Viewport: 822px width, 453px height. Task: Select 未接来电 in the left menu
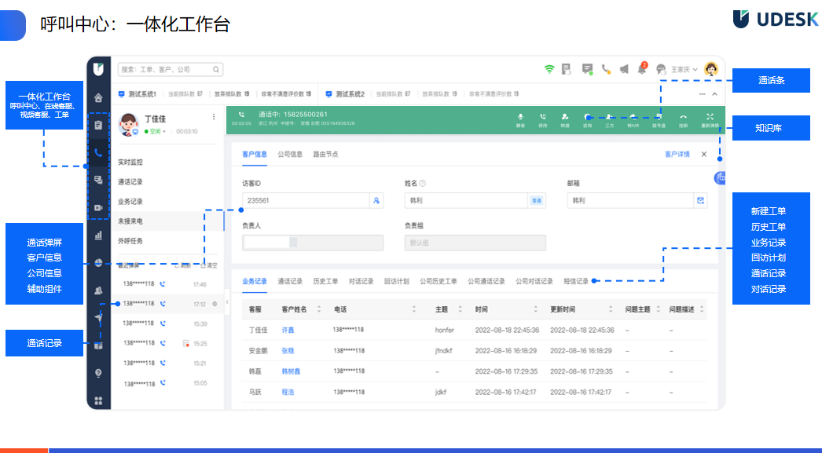pyautogui.click(x=130, y=221)
